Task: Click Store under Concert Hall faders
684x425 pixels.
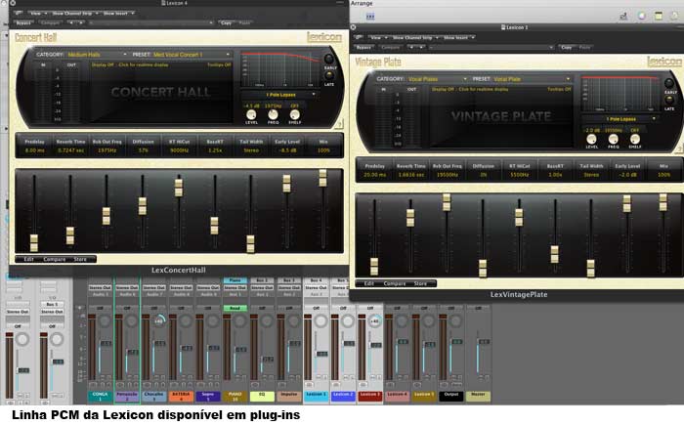Action: 80,259
